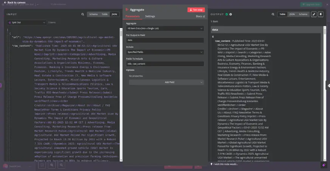Open the Docs link
This screenshot has width=330, height=171.
[x=200, y=17]
